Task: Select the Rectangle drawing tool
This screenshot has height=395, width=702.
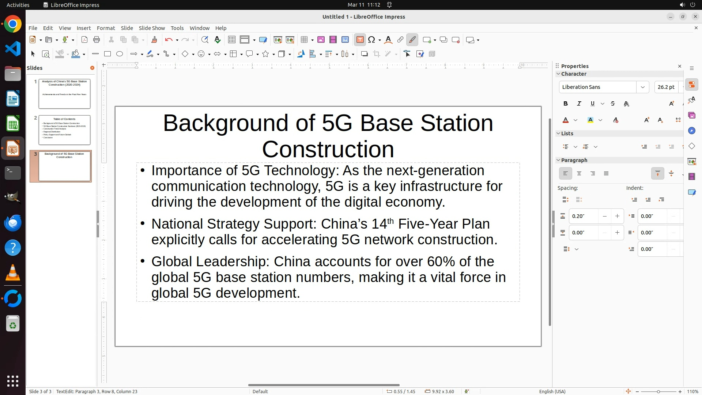Action: (107, 54)
